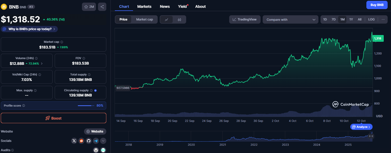Expand the Compare with dropdown

[290, 20]
